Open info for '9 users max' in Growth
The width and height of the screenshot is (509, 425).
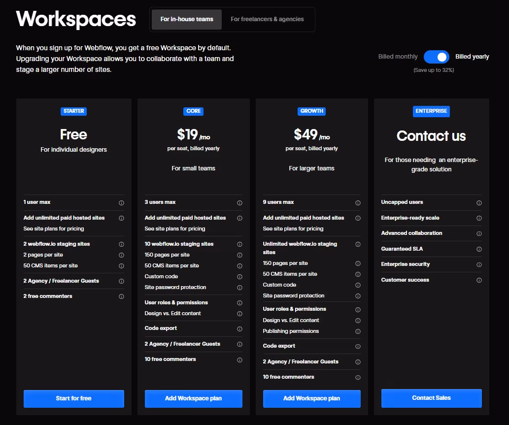tap(358, 202)
